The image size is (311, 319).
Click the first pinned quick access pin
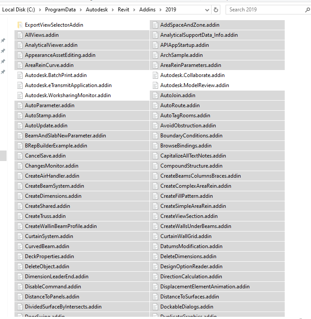tap(3, 40)
